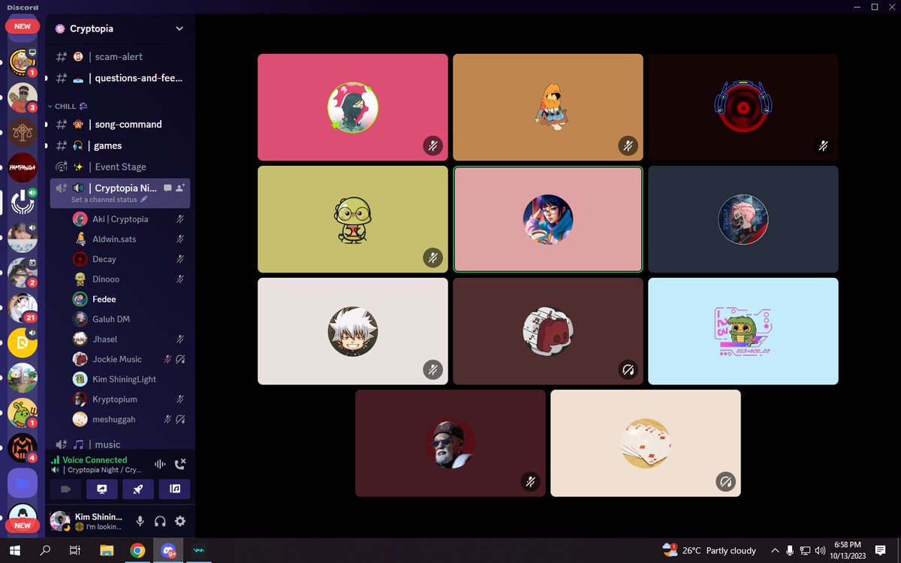Open weather widget showing 26°C Partly cloudy
This screenshot has height=563, width=901.
pos(709,550)
